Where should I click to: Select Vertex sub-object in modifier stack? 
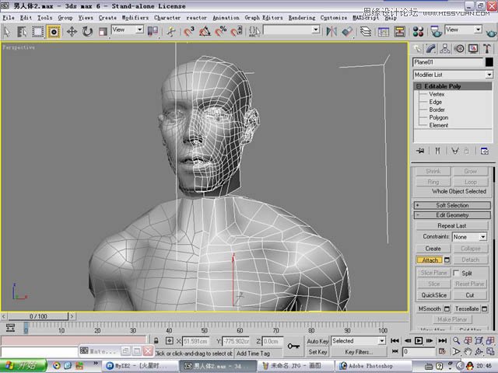coord(437,94)
